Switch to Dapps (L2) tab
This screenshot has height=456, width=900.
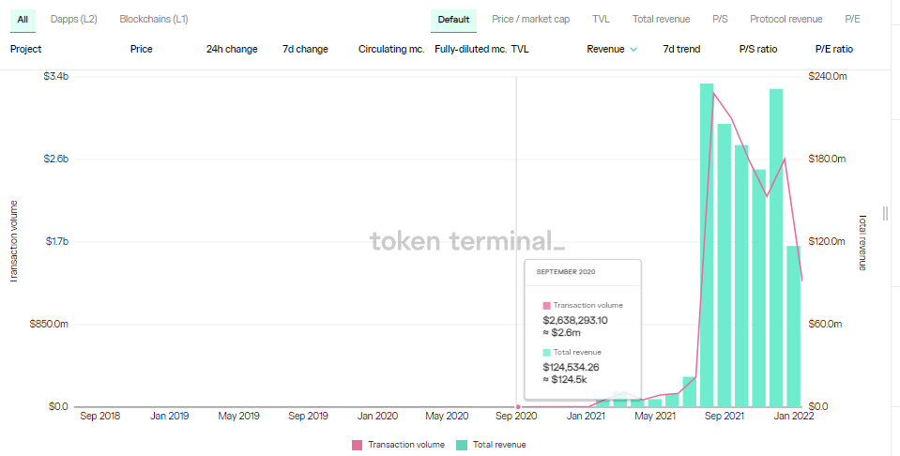[x=72, y=19]
